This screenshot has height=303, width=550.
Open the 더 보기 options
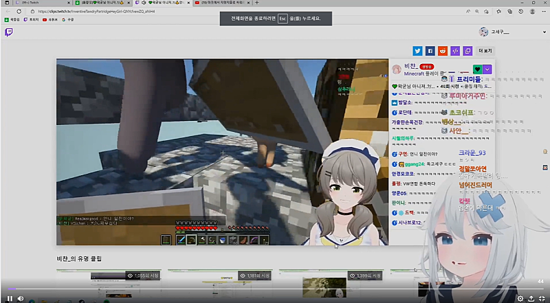(485, 51)
